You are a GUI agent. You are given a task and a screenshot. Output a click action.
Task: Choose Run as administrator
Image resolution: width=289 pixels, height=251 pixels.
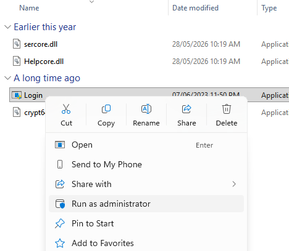(x=146, y=204)
